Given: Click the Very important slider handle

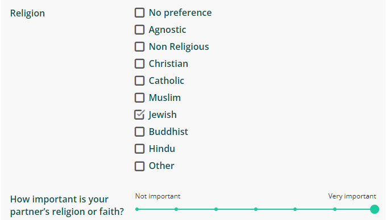Looking at the screenshot, I should click(x=374, y=209).
